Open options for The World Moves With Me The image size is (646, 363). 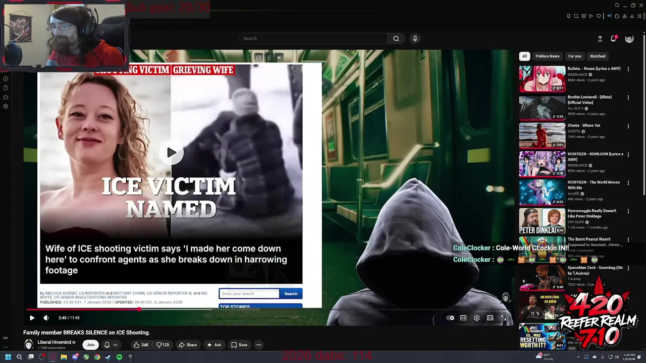click(628, 183)
